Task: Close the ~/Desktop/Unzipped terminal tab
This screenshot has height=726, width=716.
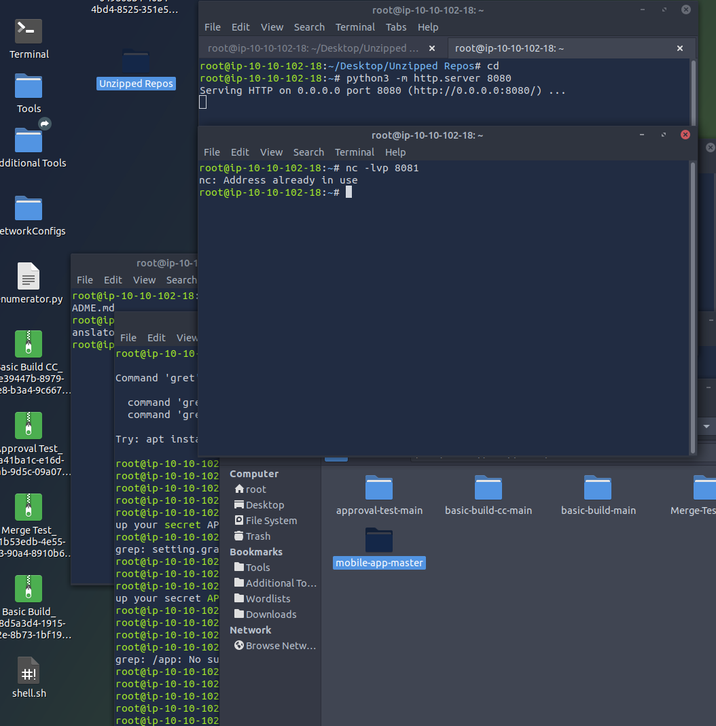Action: point(432,49)
